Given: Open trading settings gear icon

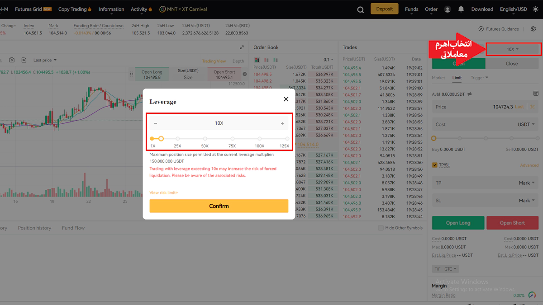Looking at the screenshot, I should click(533, 29).
